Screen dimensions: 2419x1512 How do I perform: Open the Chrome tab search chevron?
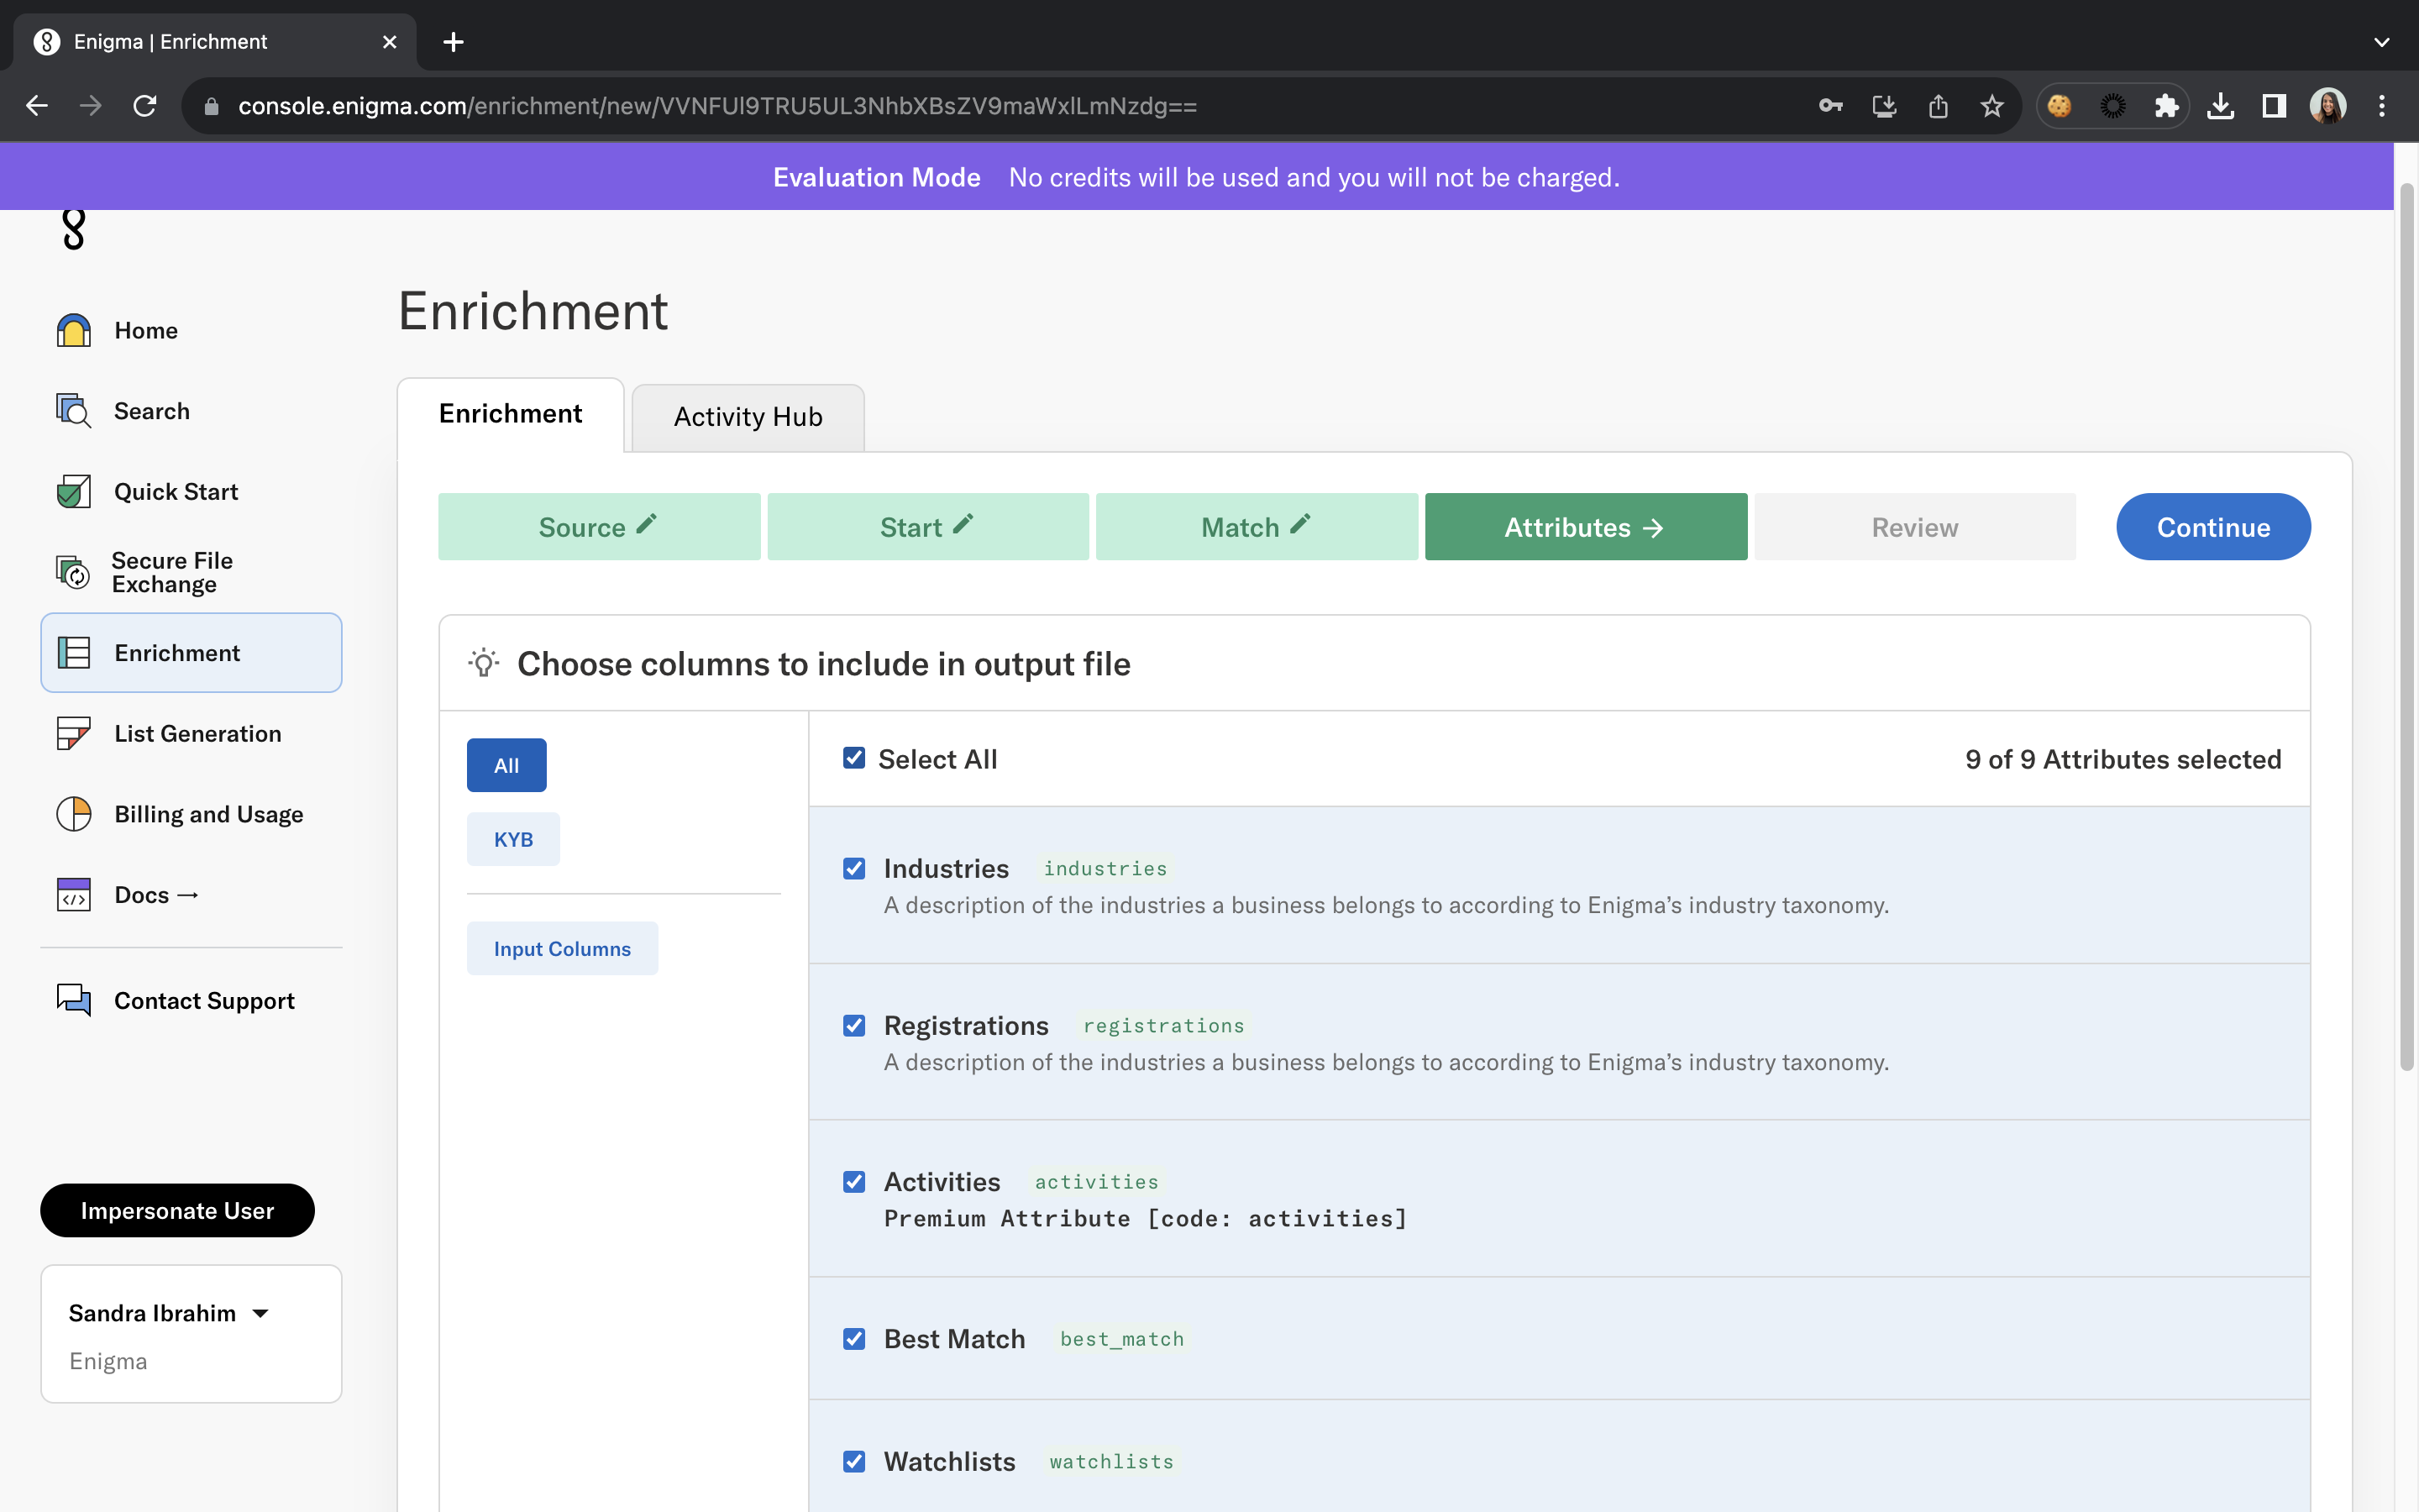point(2381,42)
